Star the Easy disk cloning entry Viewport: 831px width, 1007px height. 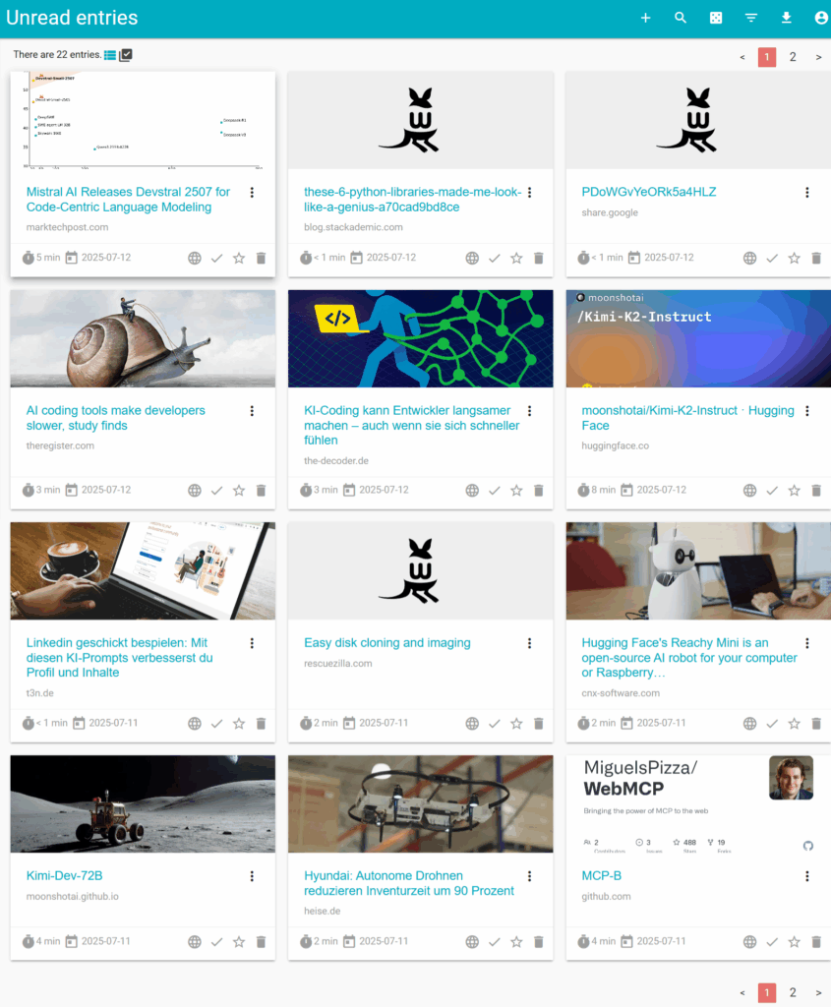[x=516, y=724]
